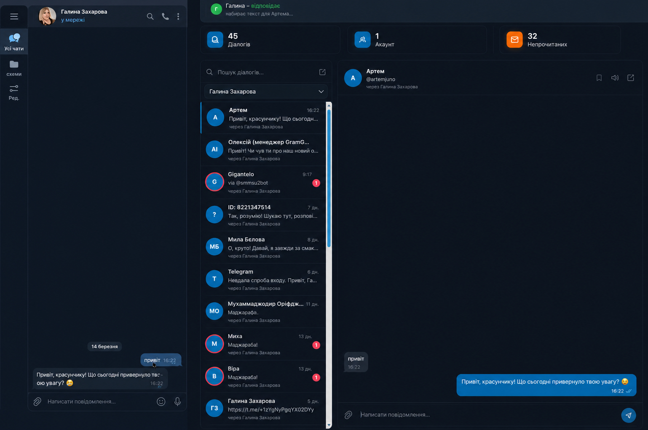This screenshot has height=430, width=648.
Task: Expand the Галина Захарова account dropdown
Action: tap(266, 92)
